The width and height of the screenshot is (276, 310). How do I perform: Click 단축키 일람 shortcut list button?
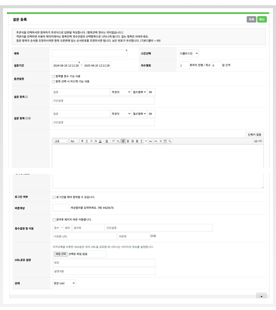[x=255, y=134]
